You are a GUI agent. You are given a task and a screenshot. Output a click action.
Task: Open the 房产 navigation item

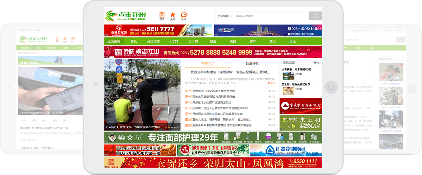click(253, 41)
